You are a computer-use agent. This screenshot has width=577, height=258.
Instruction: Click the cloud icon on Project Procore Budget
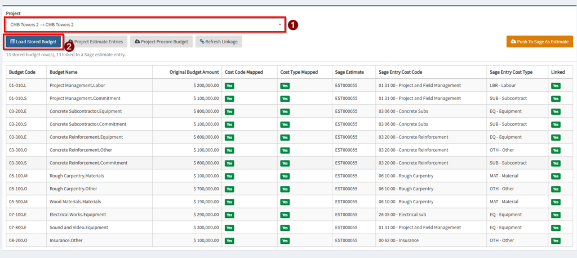[137, 42]
